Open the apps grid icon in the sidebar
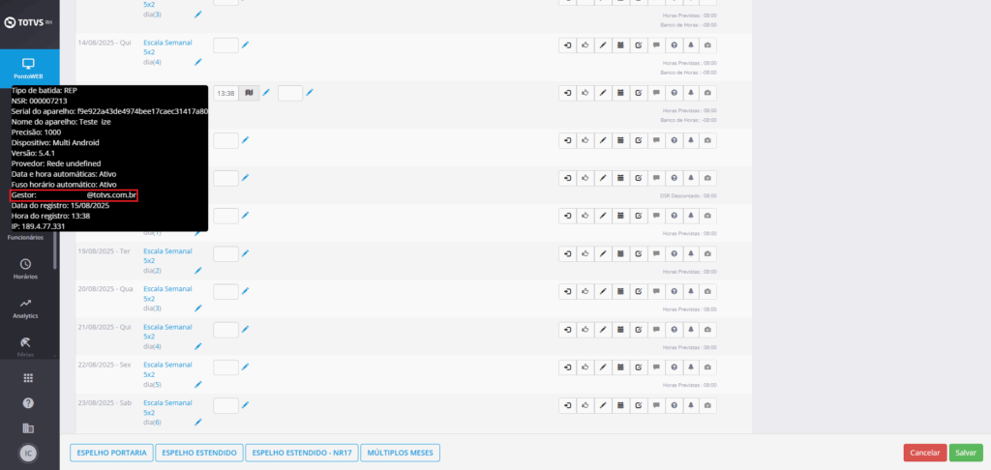The image size is (991, 470). 28,377
